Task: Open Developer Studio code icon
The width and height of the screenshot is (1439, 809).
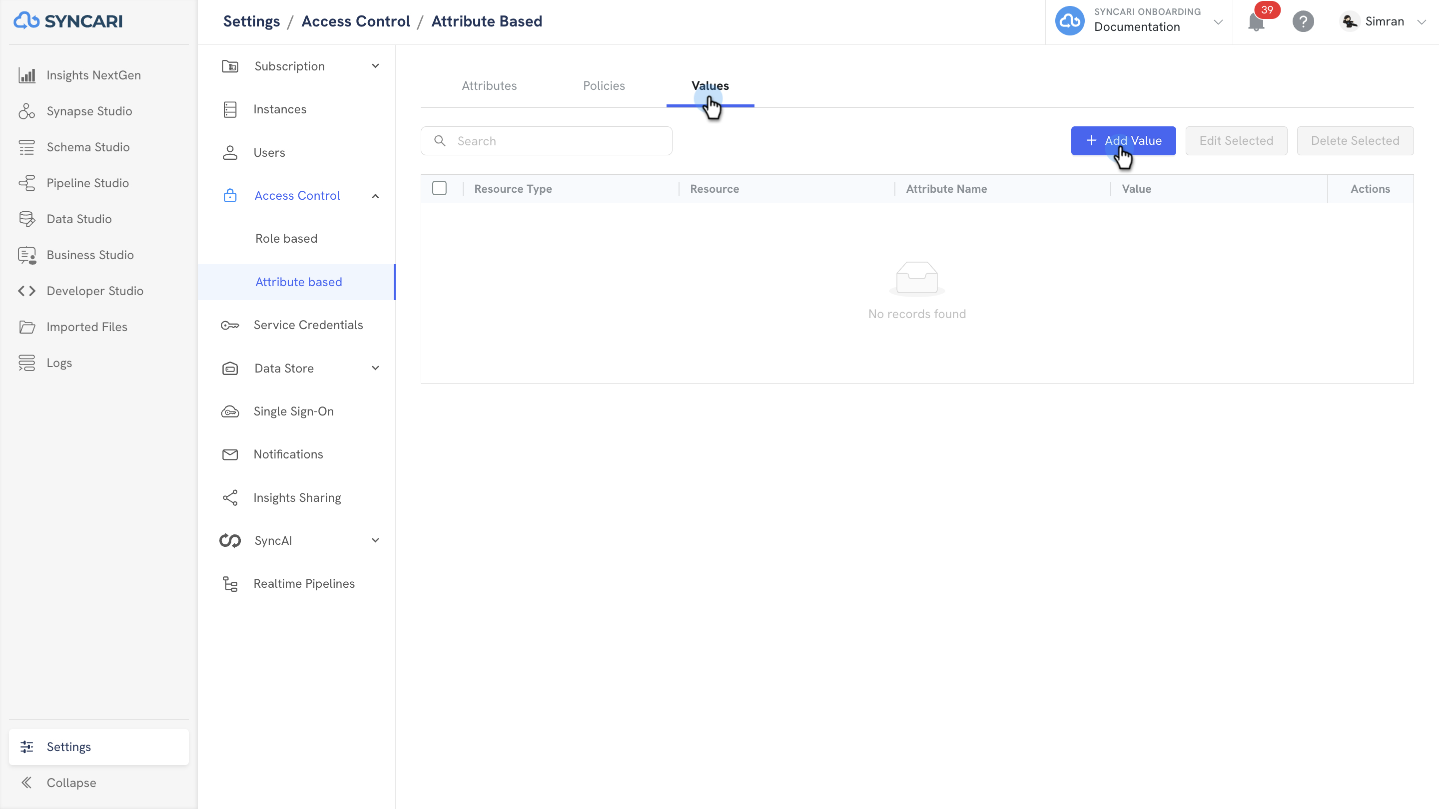Action: click(27, 291)
